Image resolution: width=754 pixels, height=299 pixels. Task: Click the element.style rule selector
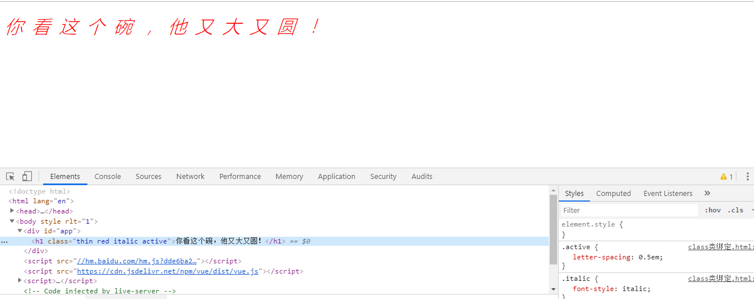(x=588, y=224)
